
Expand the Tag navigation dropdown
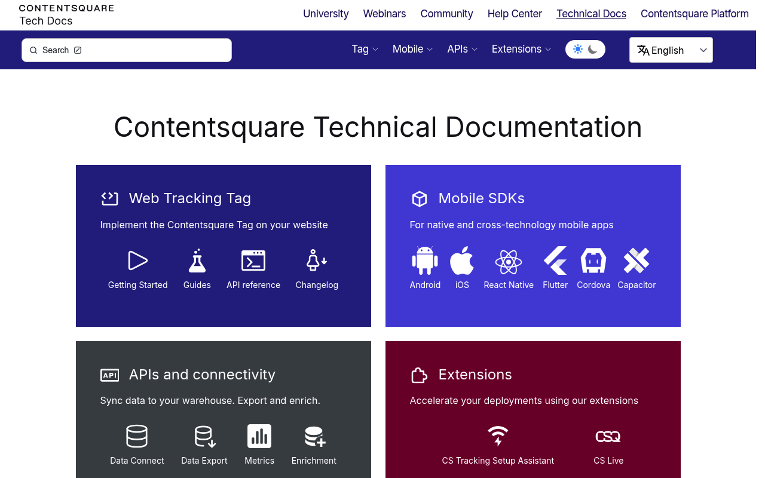pos(365,49)
